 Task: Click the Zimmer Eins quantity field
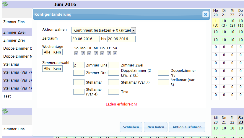[79, 65]
